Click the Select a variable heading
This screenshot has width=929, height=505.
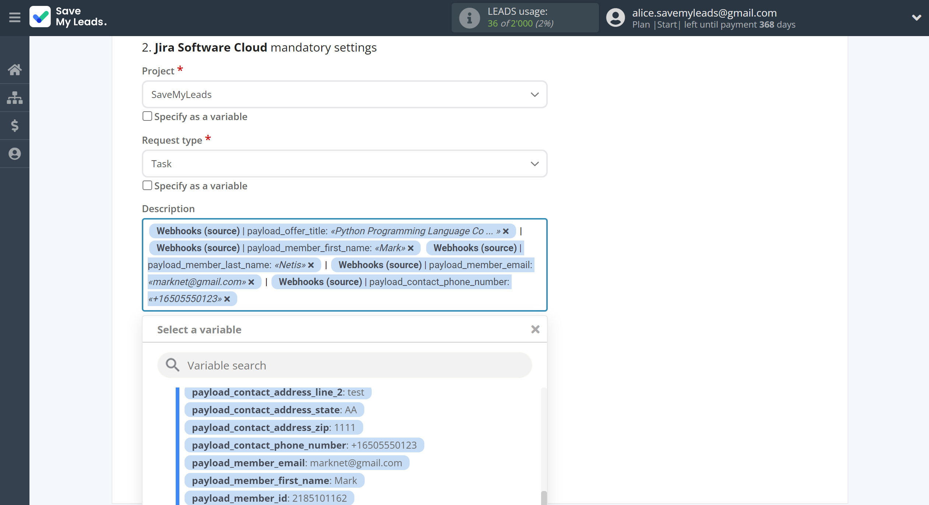pyautogui.click(x=199, y=330)
